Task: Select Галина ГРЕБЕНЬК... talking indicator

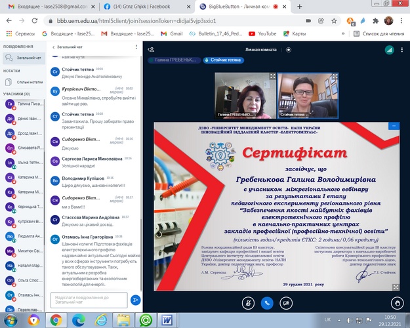Action: tap(174, 60)
